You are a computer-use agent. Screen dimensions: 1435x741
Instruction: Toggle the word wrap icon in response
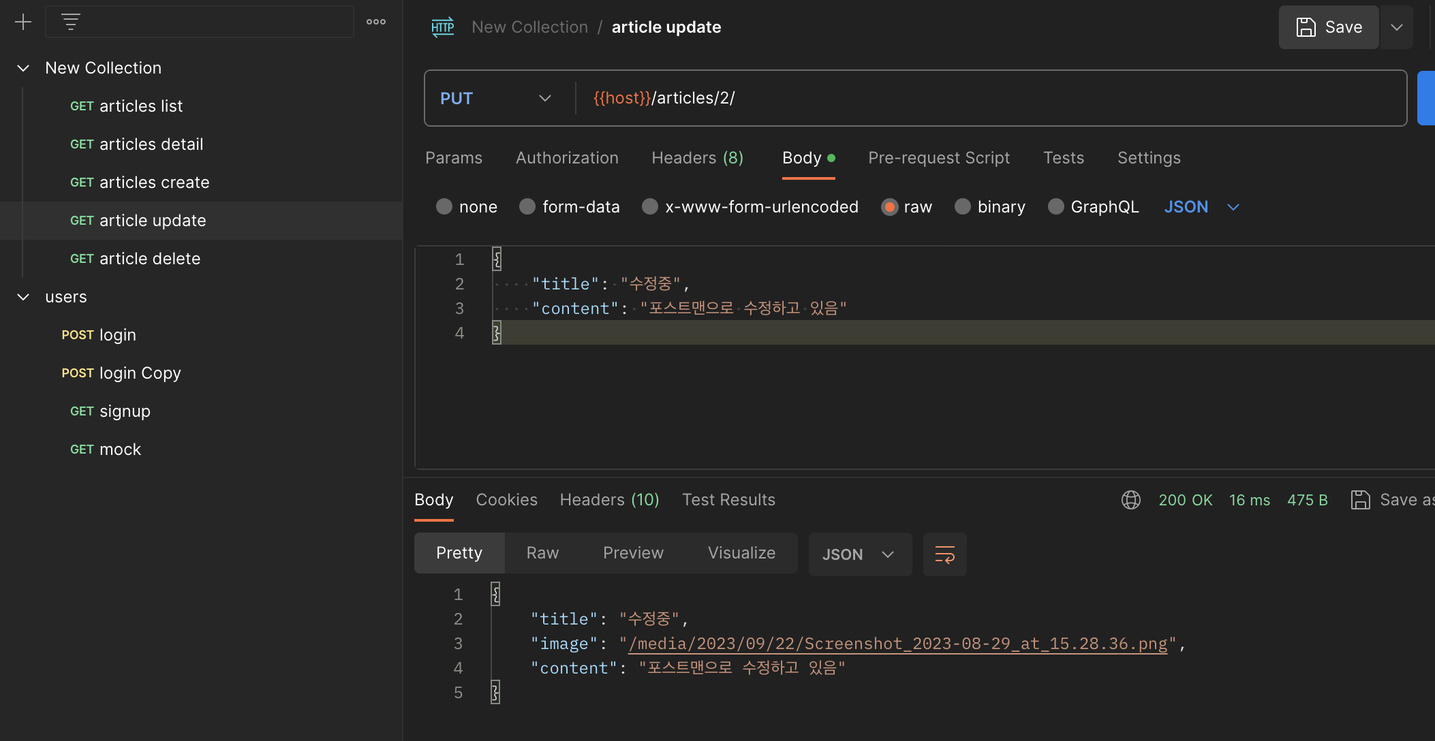click(x=944, y=554)
